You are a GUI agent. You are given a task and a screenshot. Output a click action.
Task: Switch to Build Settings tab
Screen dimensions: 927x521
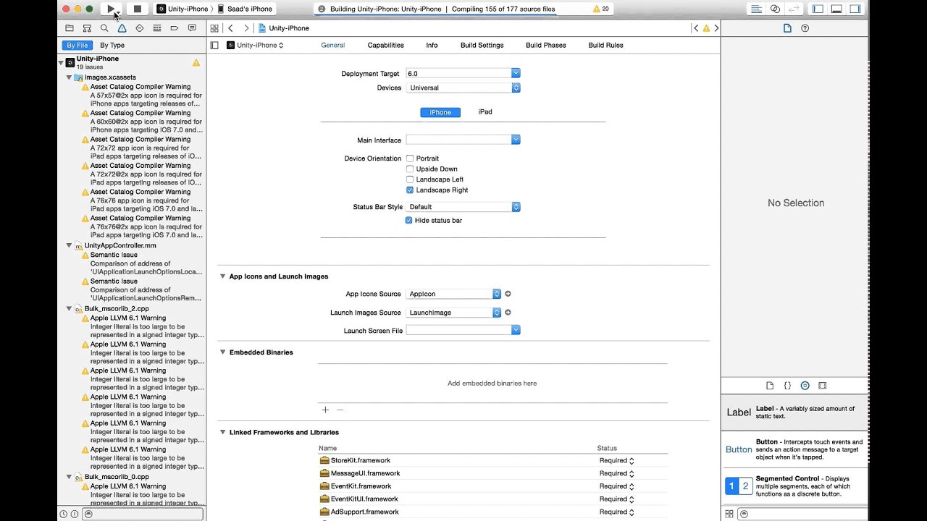coord(482,45)
